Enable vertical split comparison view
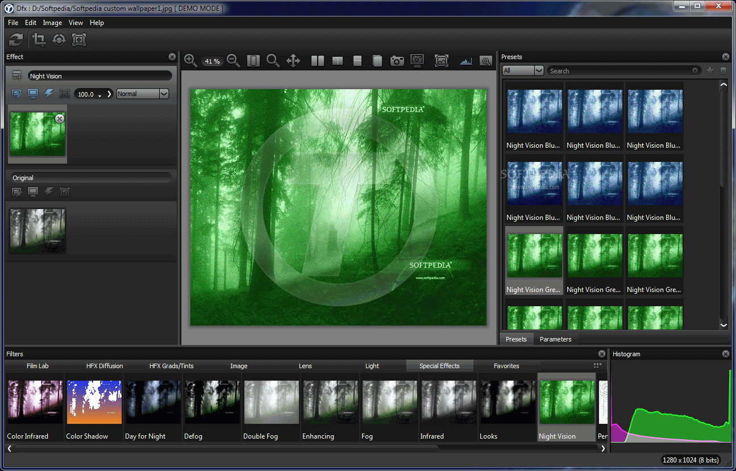 coord(338,61)
